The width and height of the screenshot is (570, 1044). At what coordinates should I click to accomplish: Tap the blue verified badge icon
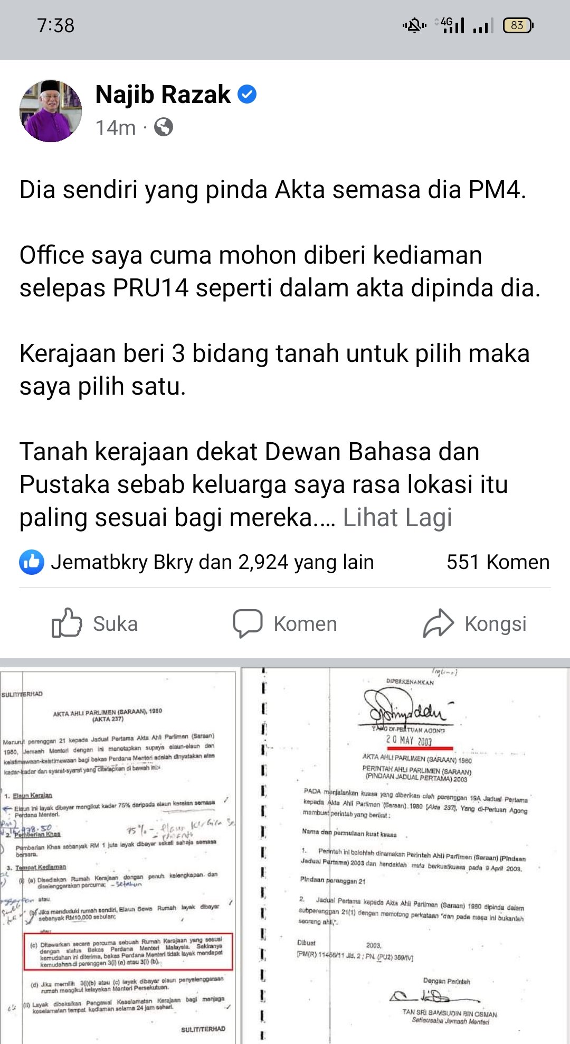(x=247, y=95)
